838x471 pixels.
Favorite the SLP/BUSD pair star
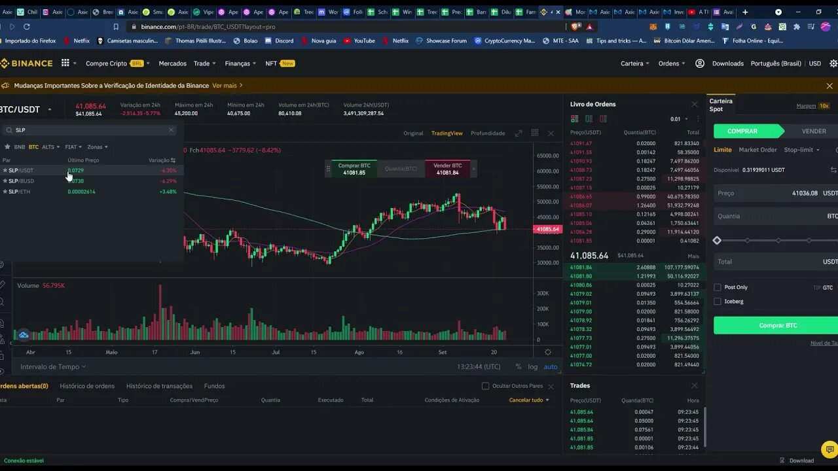[x=5, y=181]
